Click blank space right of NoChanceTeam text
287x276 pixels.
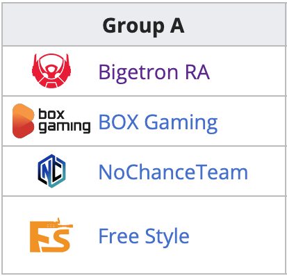coord(266,172)
